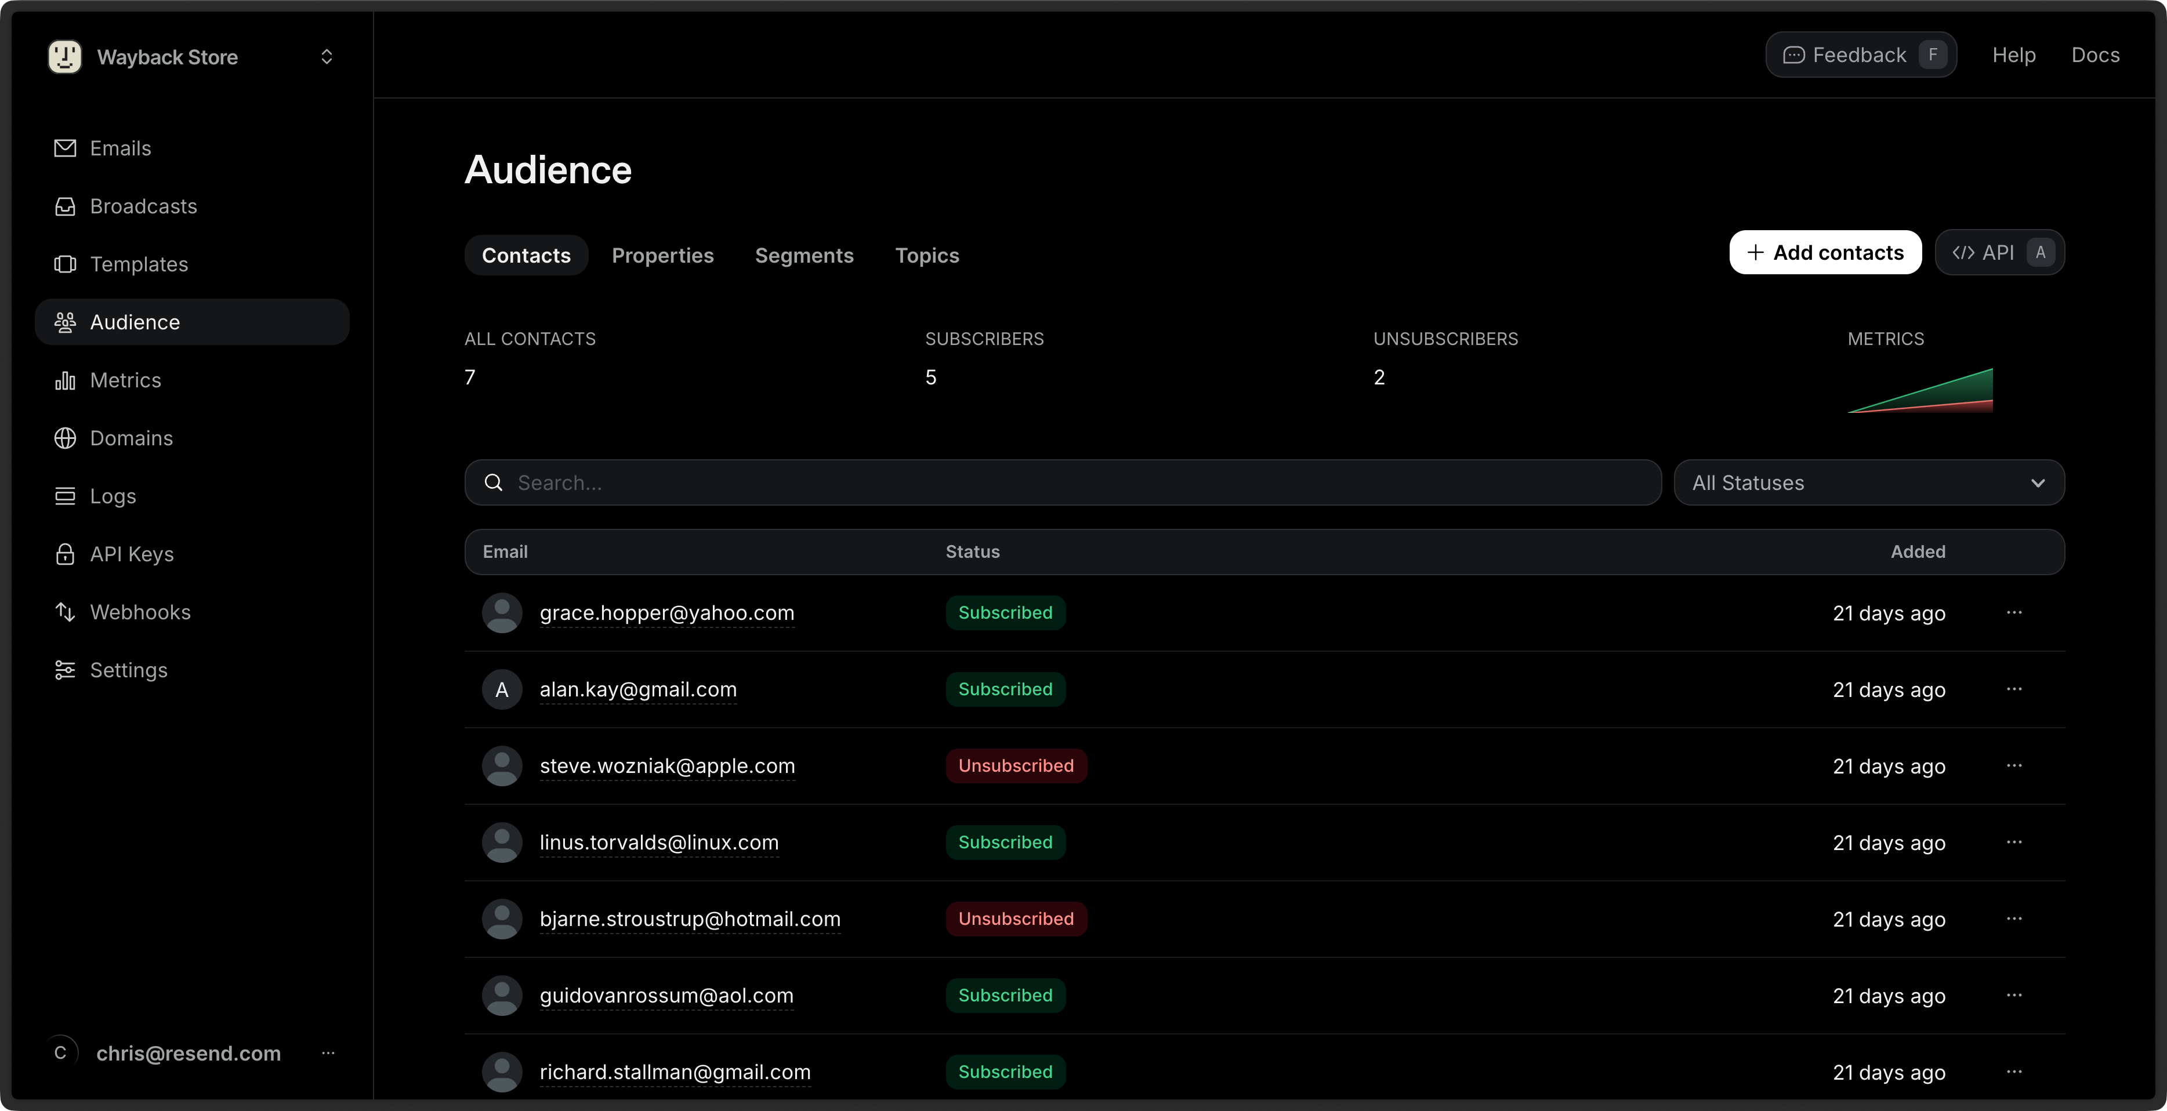Click the Add contacts button
The image size is (2167, 1111).
[1825, 252]
